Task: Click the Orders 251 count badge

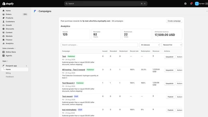Action: [25, 14]
